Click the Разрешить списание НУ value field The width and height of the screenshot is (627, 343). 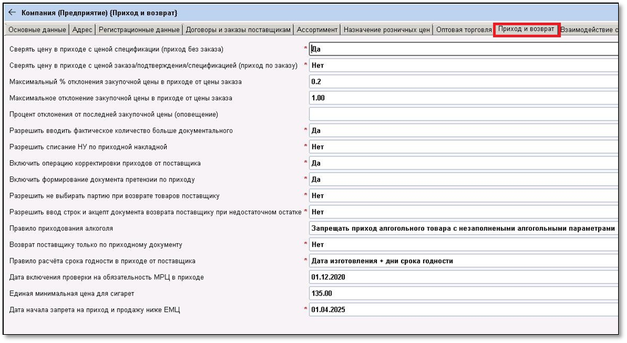click(463, 147)
